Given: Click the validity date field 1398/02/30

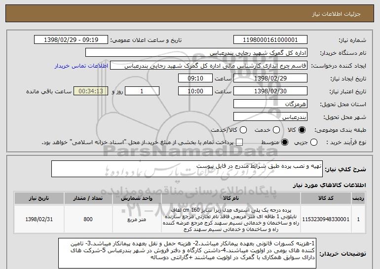Looking at the screenshot, I should click(x=270, y=91).
